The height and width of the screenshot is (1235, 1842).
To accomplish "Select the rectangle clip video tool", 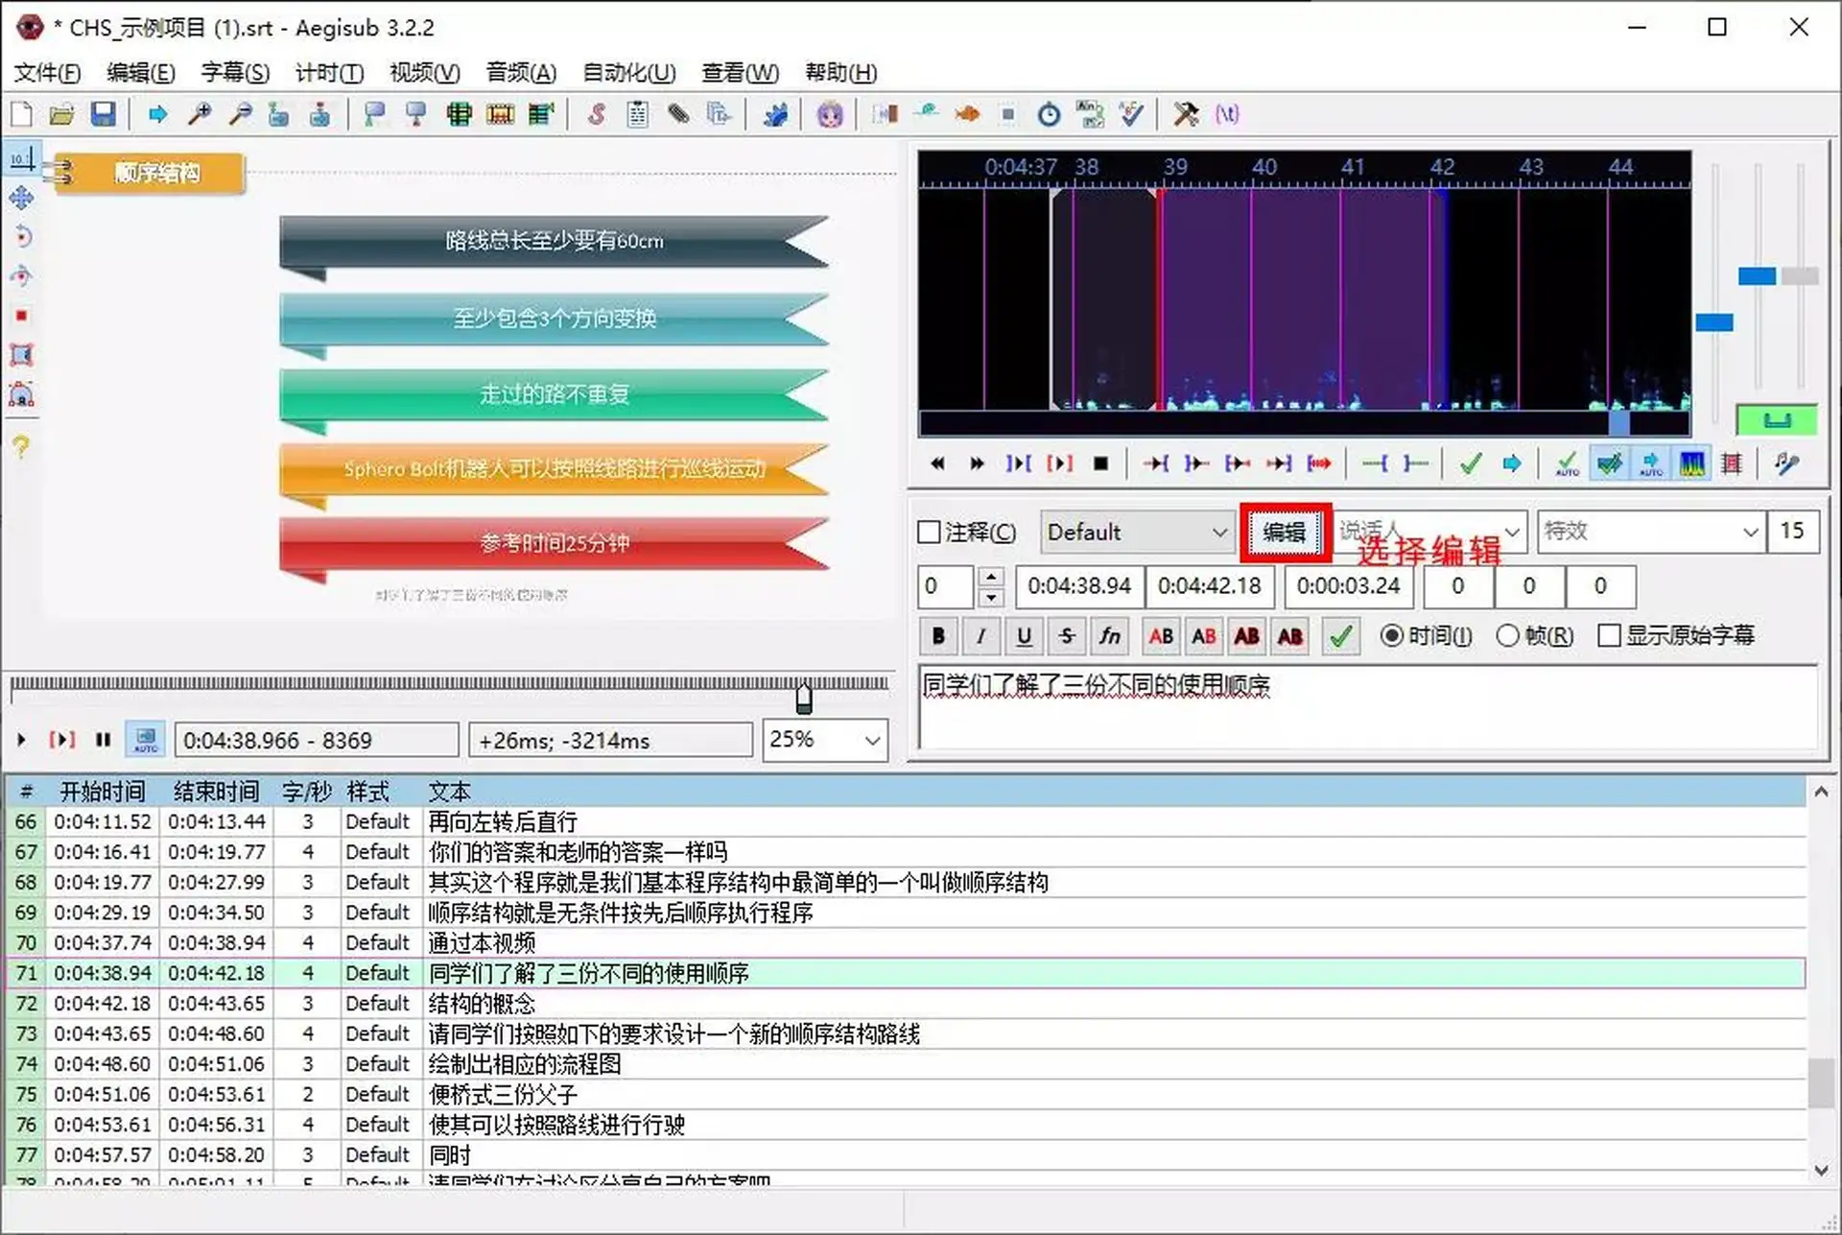I will [21, 355].
